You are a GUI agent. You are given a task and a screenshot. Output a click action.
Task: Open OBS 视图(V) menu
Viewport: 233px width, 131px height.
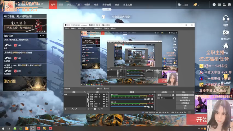(x=80, y=28)
